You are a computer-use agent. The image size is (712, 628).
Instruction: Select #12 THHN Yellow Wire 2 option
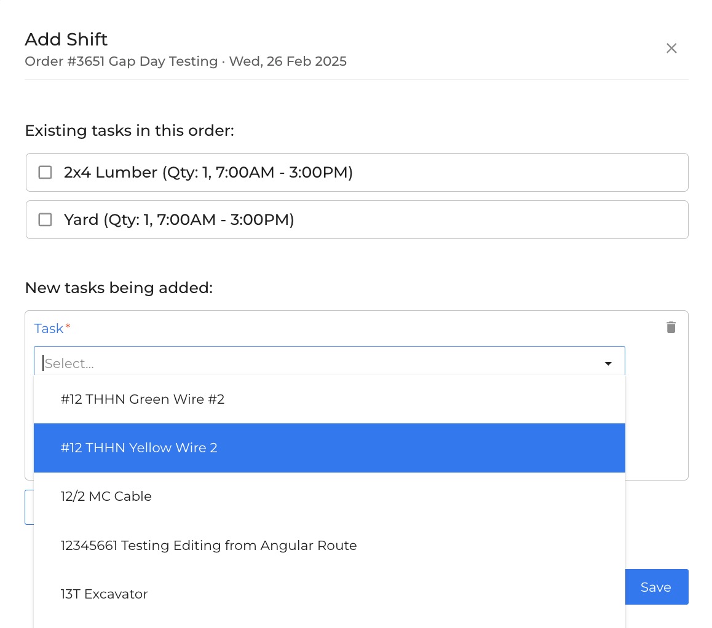(x=329, y=448)
